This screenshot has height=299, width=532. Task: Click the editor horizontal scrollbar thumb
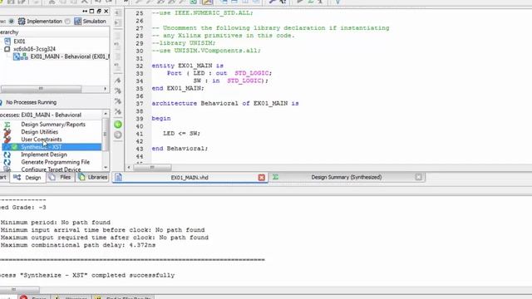click(x=152, y=168)
